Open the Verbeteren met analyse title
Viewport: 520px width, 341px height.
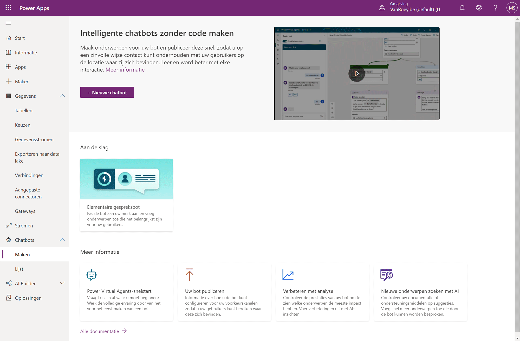(308, 291)
